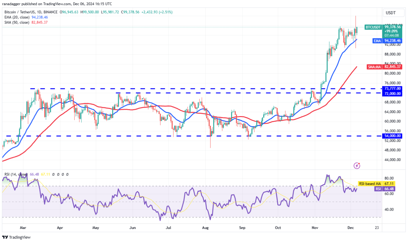The image size is (408, 242).
Task: Click the green 99,378.56 current price label
Action: (x=392, y=27)
